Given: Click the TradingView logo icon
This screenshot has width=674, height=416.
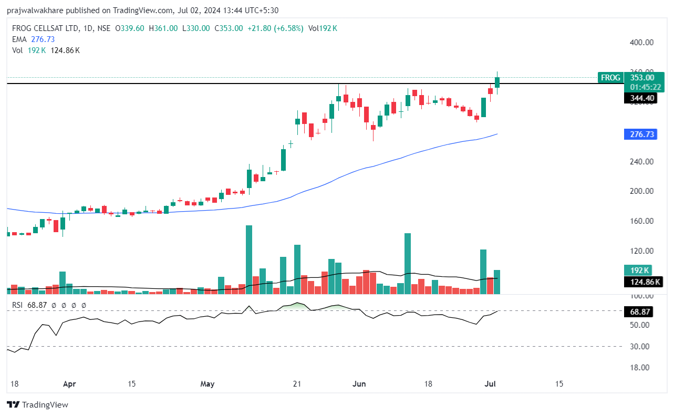Looking at the screenshot, I should coord(13,404).
